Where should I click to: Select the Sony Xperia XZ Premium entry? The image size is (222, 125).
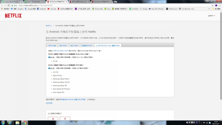[61, 89]
